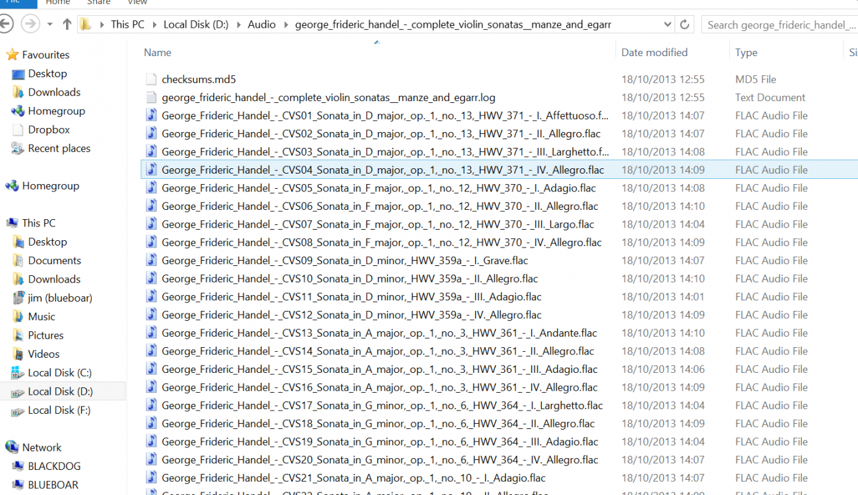Select CVS03 Larghetto flac file
The width and height of the screenshot is (858, 495).
coord(385,152)
